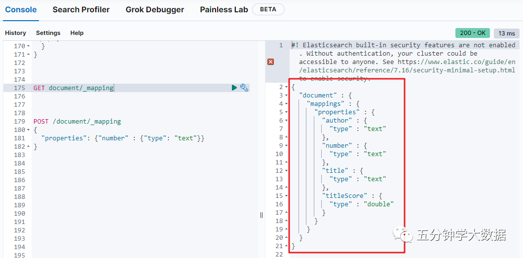Open the History panel
523x258 pixels.
[x=15, y=33]
